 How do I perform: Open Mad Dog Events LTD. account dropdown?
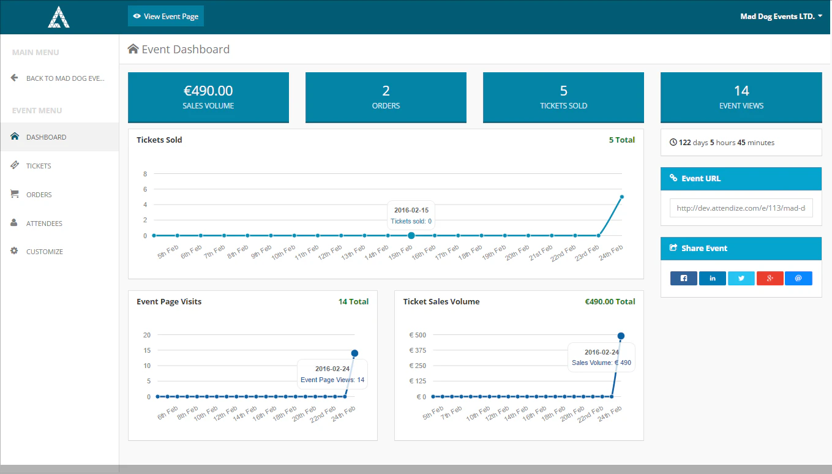click(781, 17)
